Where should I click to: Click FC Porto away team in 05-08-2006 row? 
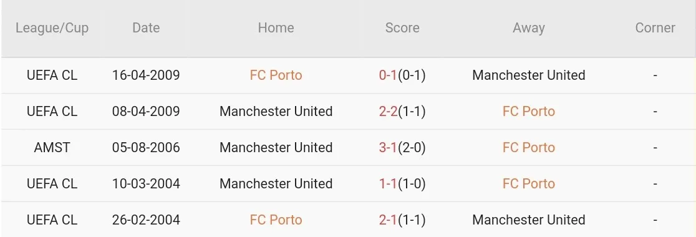[529, 147]
